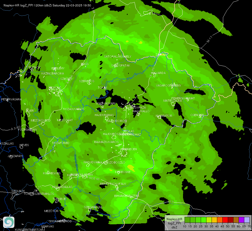The width and height of the screenshot is (252, 231).
Task: Click the NYIRBATOR city label
Action: [164, 116]
